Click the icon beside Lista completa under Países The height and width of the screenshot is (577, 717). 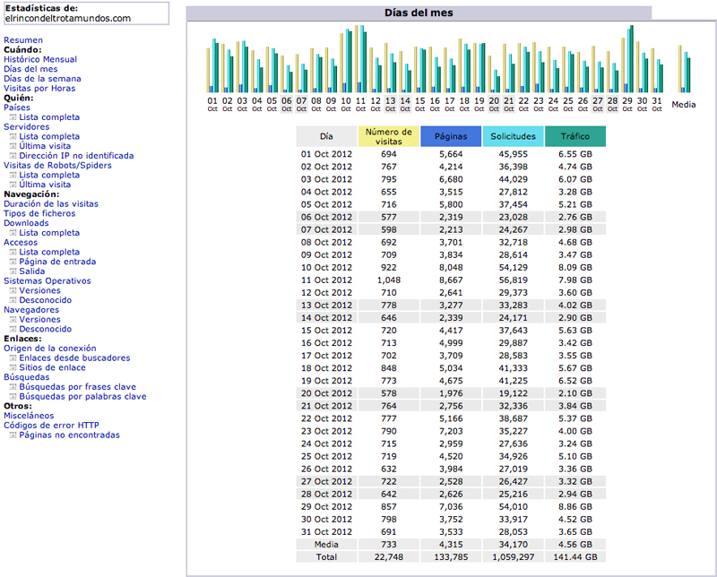13,117
